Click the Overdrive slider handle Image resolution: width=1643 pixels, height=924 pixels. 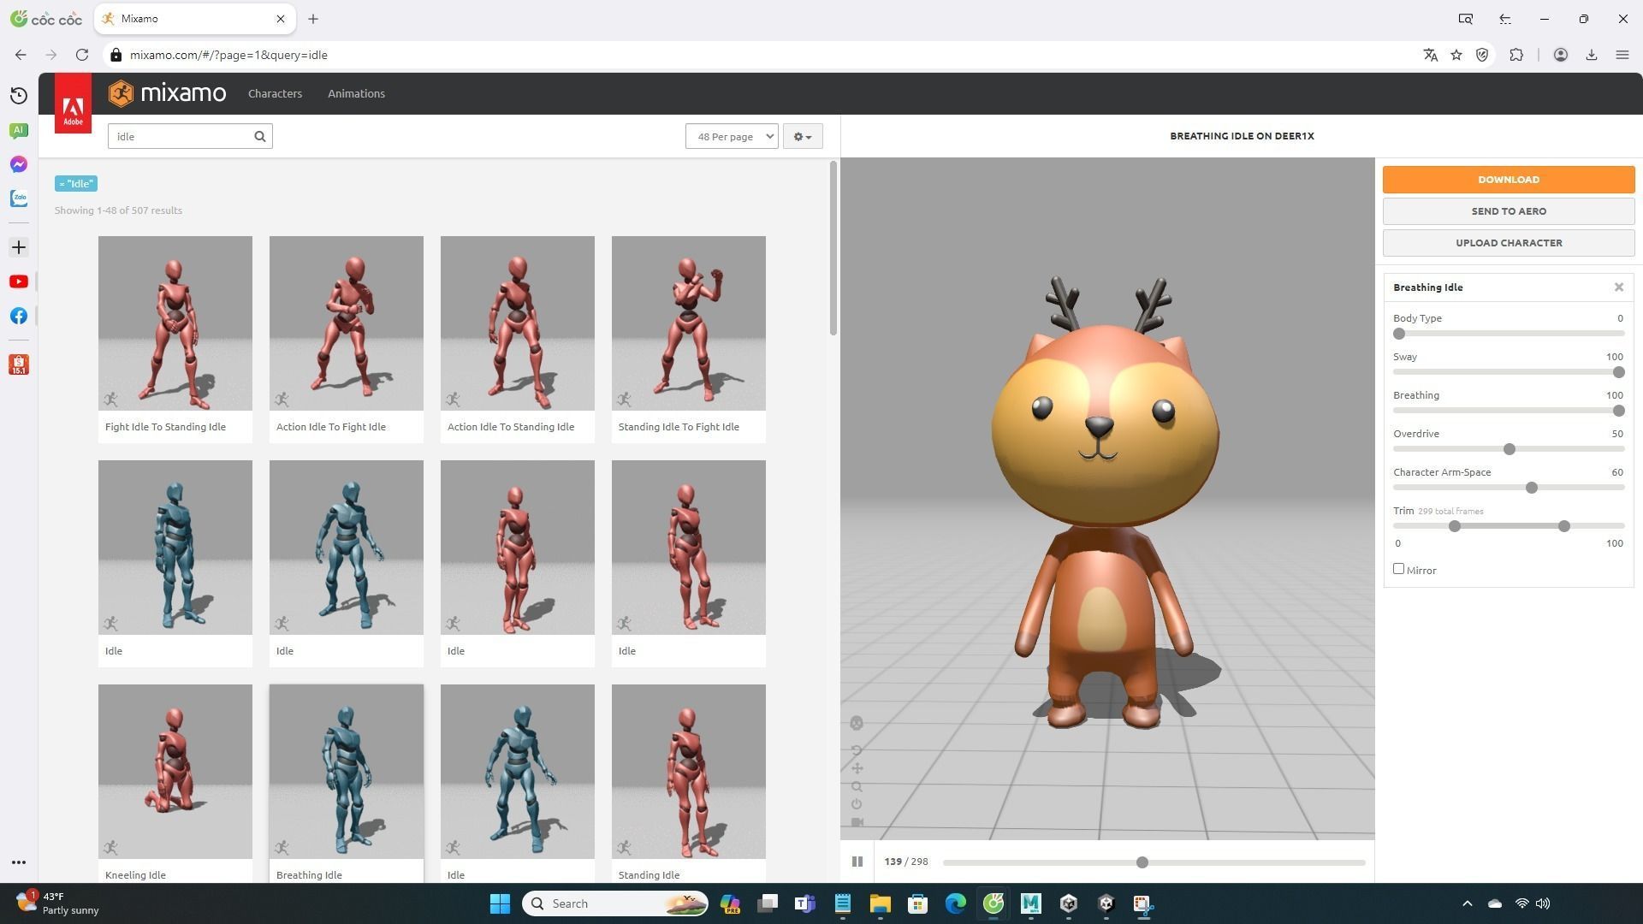pyautogui.click(x=1510, y=449)
